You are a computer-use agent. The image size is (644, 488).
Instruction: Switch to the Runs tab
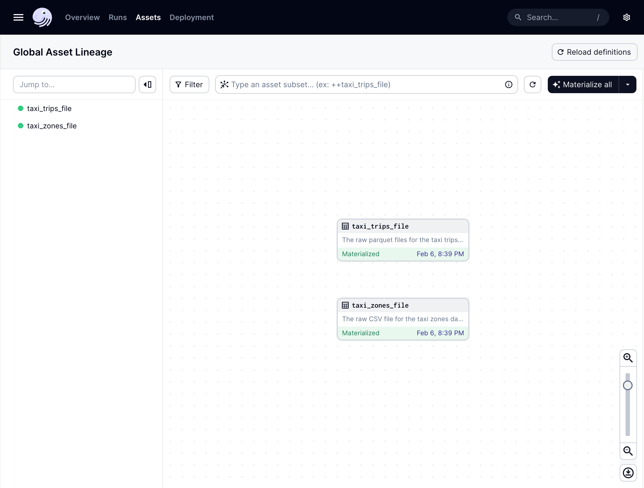click(x=118, y=17)
